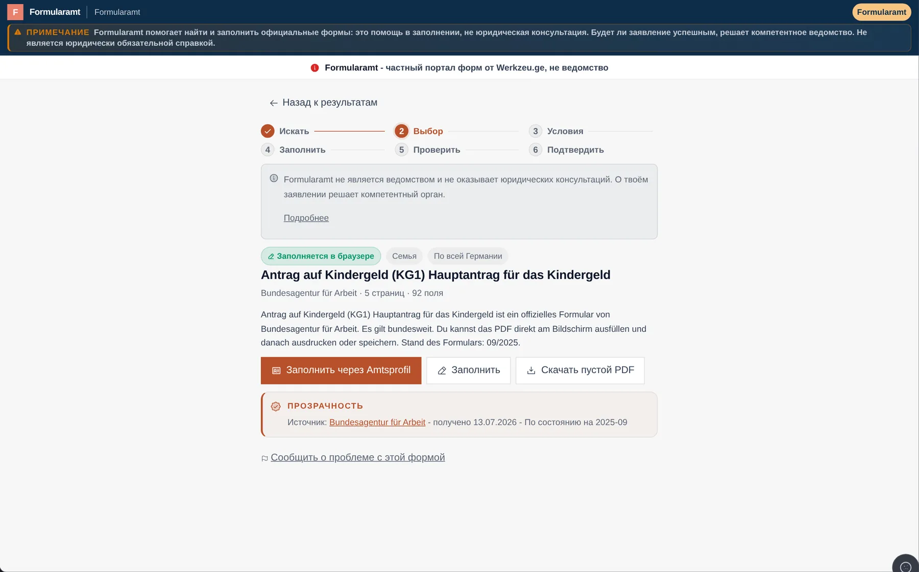Click the Formularamt pill button top right
The height and width of the screenshot is (572, 919).
(x=881, y=12)
